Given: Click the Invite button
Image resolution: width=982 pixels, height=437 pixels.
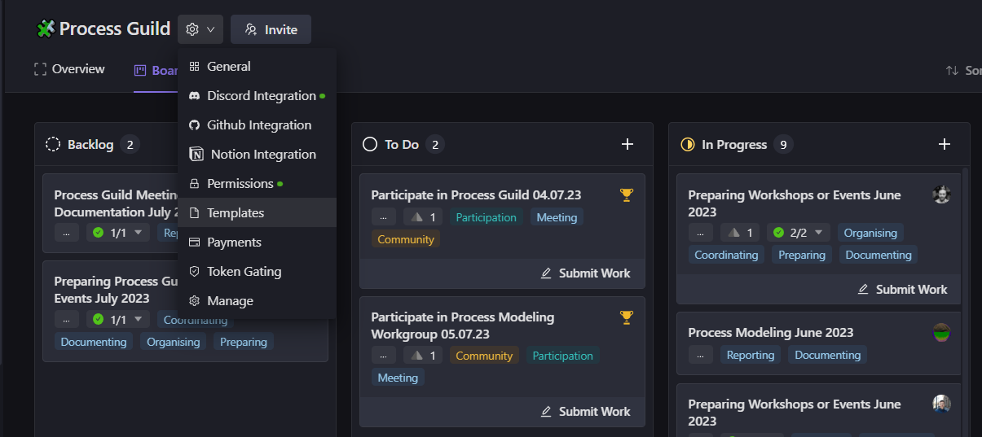Looking at the screenshot, I should pyautogui.click(x=271, y=29).
